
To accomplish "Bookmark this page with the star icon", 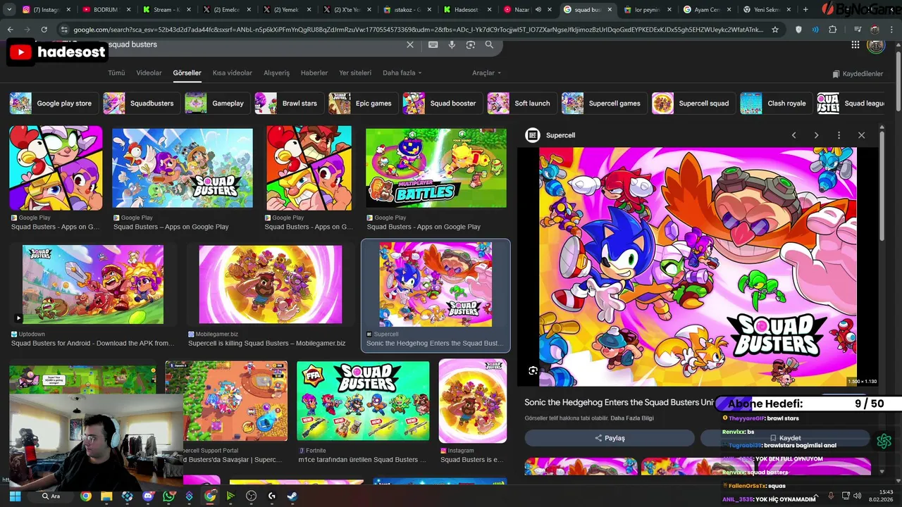I will [775, 30].
